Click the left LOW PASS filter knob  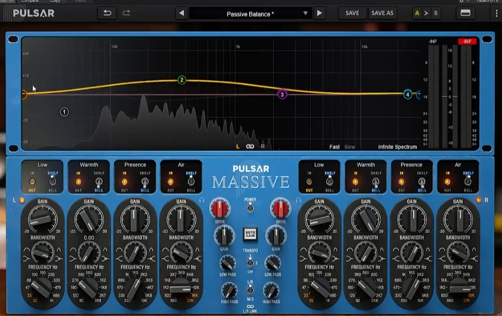tap(228, 263)
